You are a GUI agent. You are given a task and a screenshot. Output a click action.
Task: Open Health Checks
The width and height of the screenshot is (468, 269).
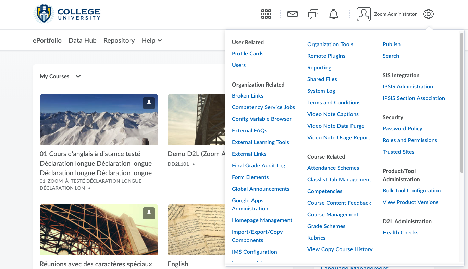pos(401,233)
